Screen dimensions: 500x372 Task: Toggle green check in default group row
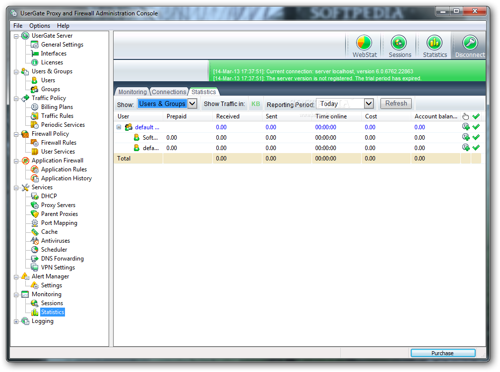[476, 127]
